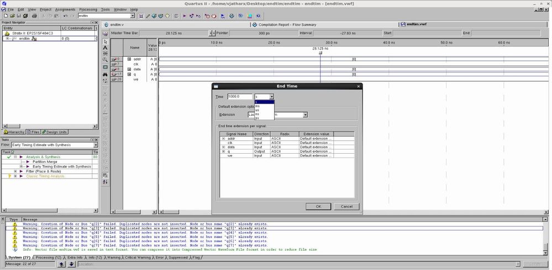Choose 'us' from the unit list
This screenshot has width=552, height=270.
[x=264, y=110]
